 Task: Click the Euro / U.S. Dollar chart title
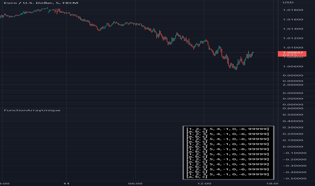(x=41, y=3)
